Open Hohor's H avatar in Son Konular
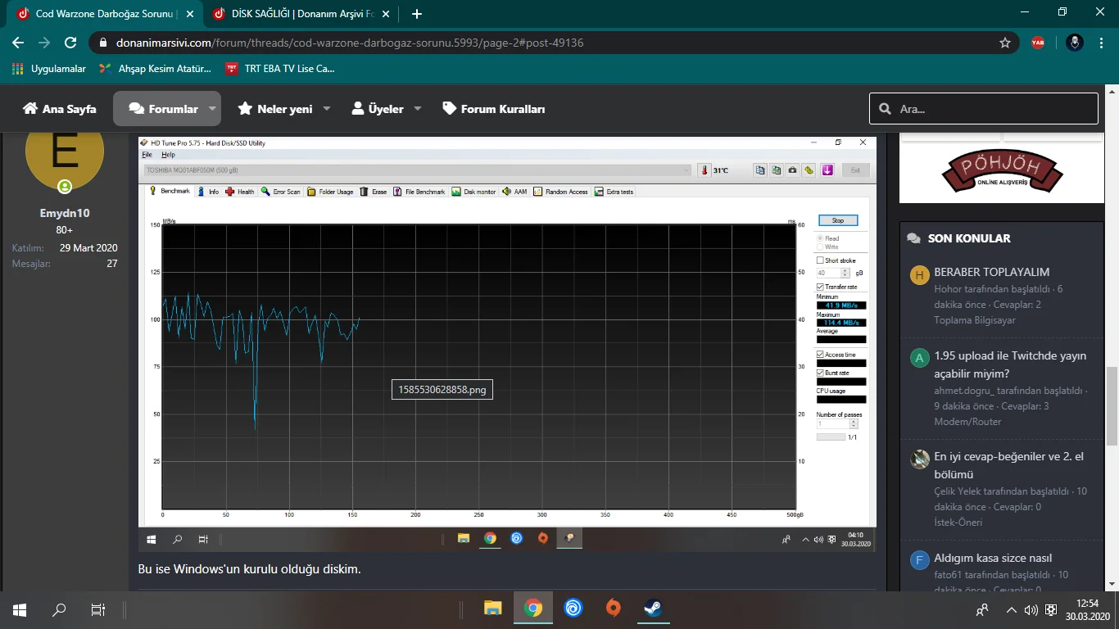The image size is (1119, 629). (x=920, y=275)
